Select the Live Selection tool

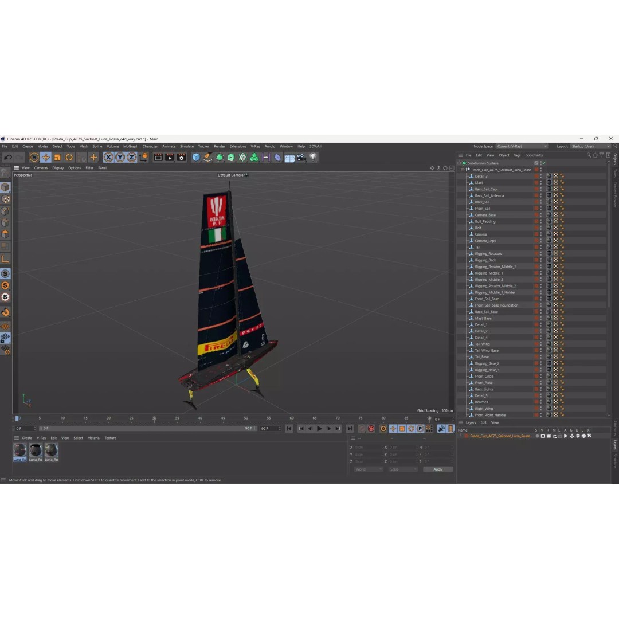[x=34, y=158]
